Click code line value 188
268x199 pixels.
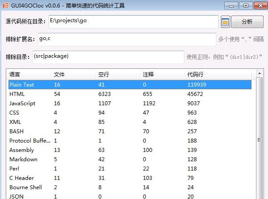[192, 141]
